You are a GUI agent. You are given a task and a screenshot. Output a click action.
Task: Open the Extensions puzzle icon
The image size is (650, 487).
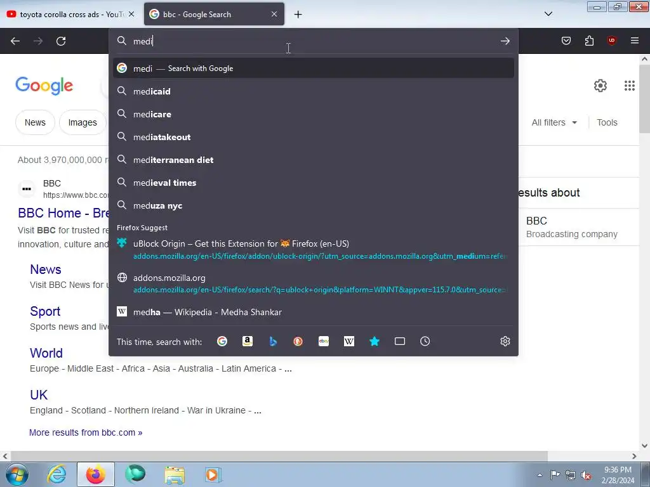coord(589,41)
